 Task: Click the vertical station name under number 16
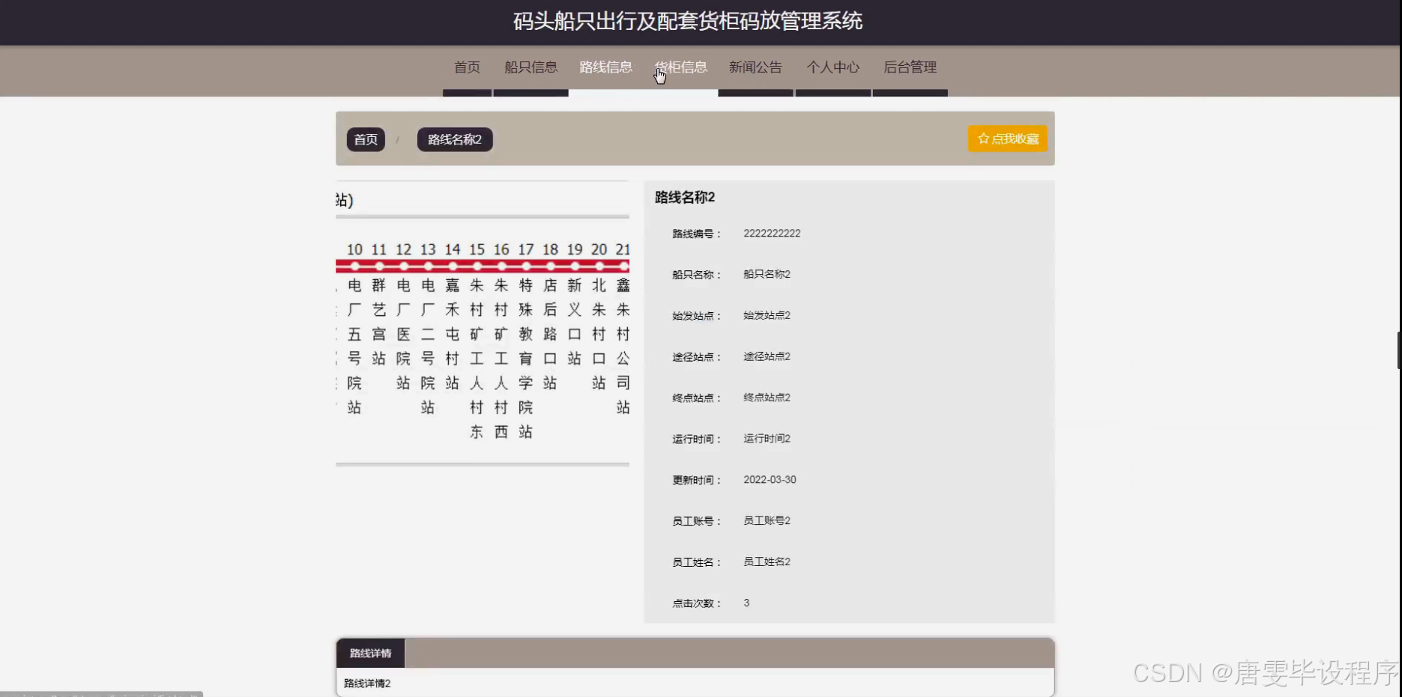click(x=501, y=358)
